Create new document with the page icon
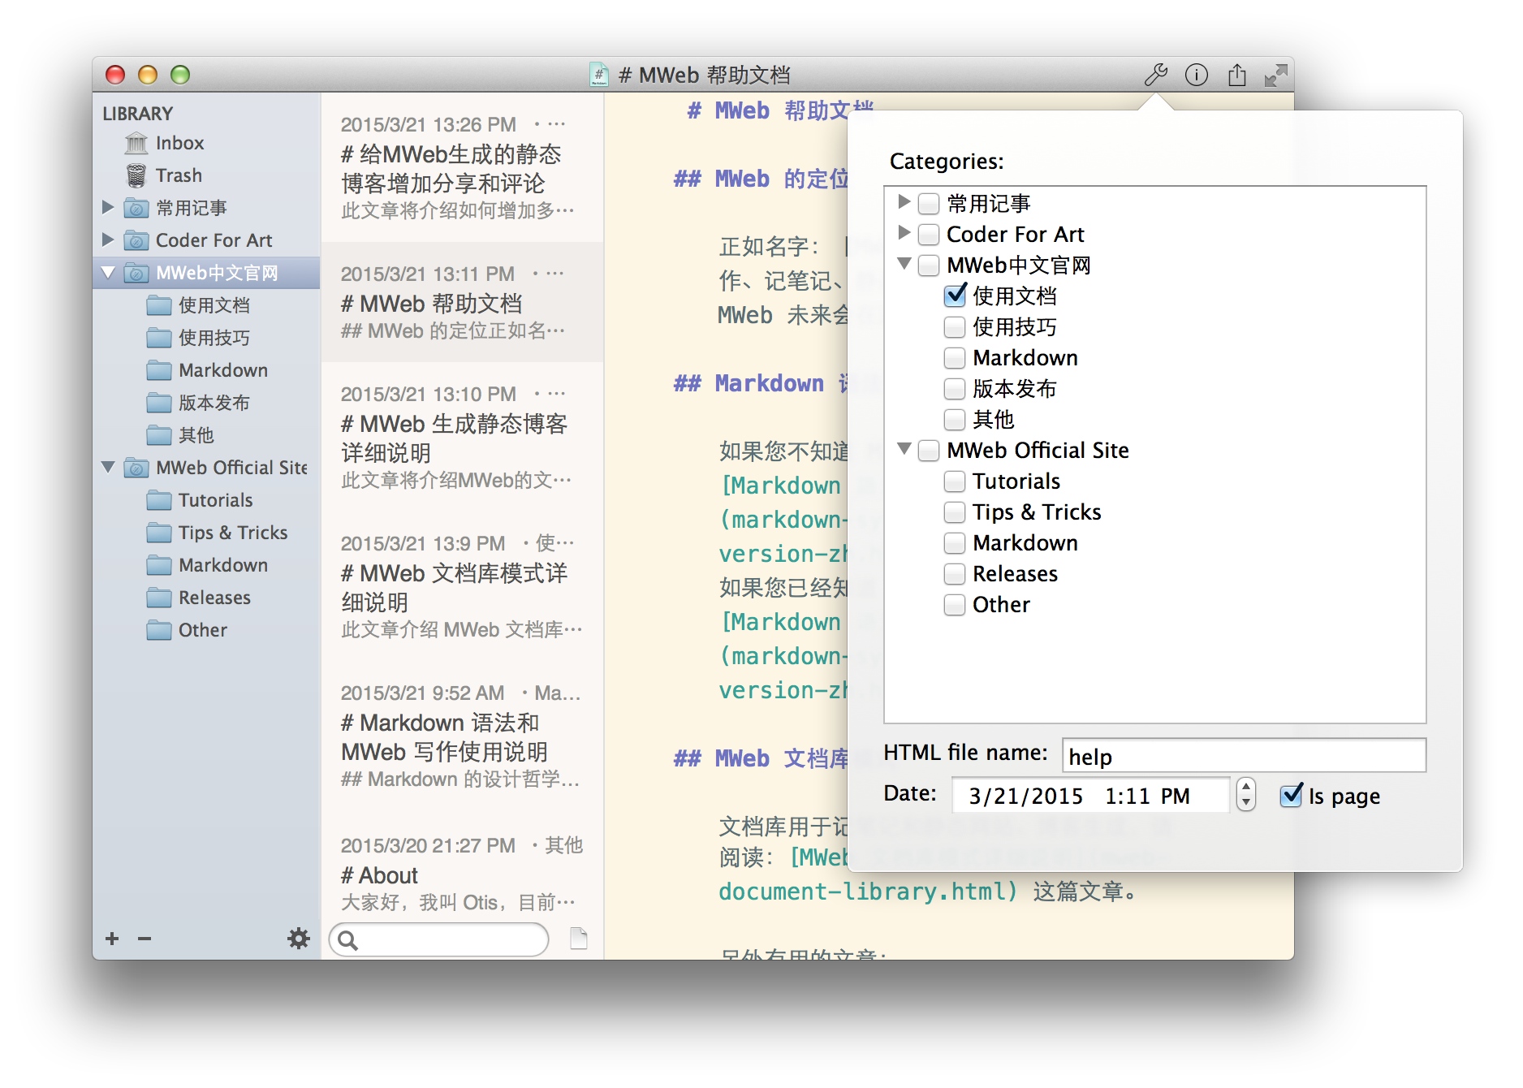This screenshot has width=1523, height=1088. (578, 939)
